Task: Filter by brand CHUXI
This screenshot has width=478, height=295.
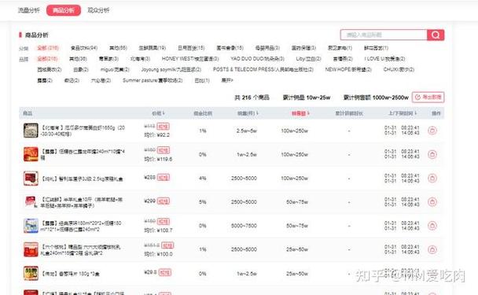Action: 399,69
